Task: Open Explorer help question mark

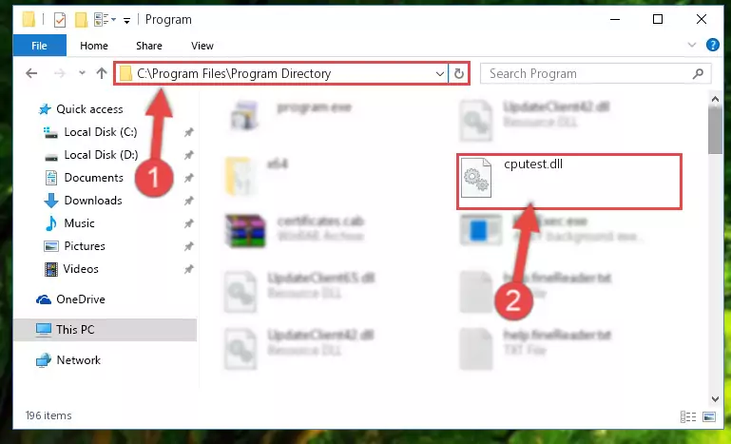Action: click(712, 45)
